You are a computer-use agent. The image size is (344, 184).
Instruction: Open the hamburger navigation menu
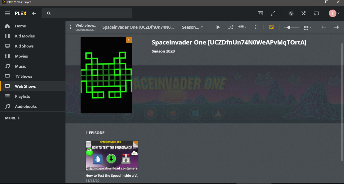(8, 13)
